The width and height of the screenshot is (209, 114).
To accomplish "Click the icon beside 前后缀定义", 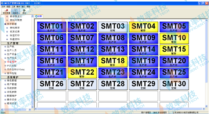I will 7,16.
